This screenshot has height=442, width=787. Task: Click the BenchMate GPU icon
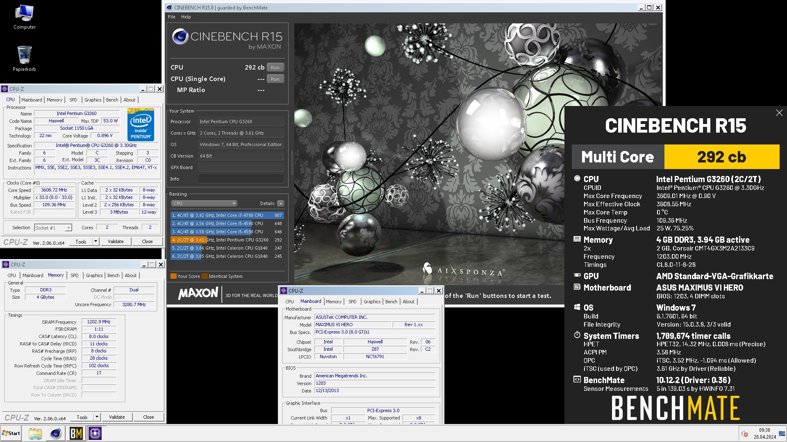pyautogui.click(x=577, y=276)
